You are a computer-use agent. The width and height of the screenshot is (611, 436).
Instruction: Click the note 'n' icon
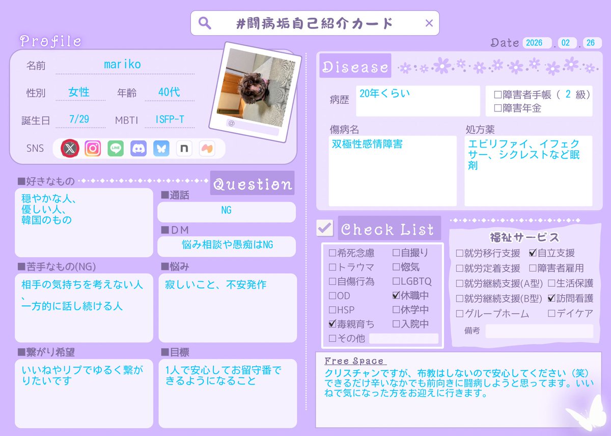click(184, 148)
